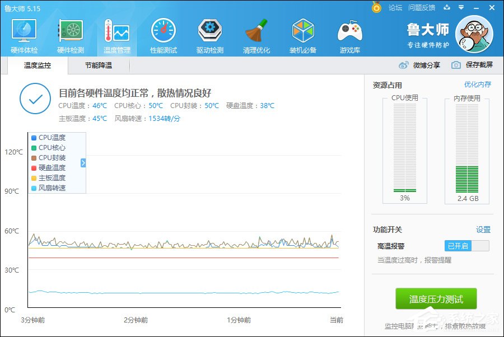
Task: Click the 温度压力测试 stress test button
Action: [x=436, y=298]
